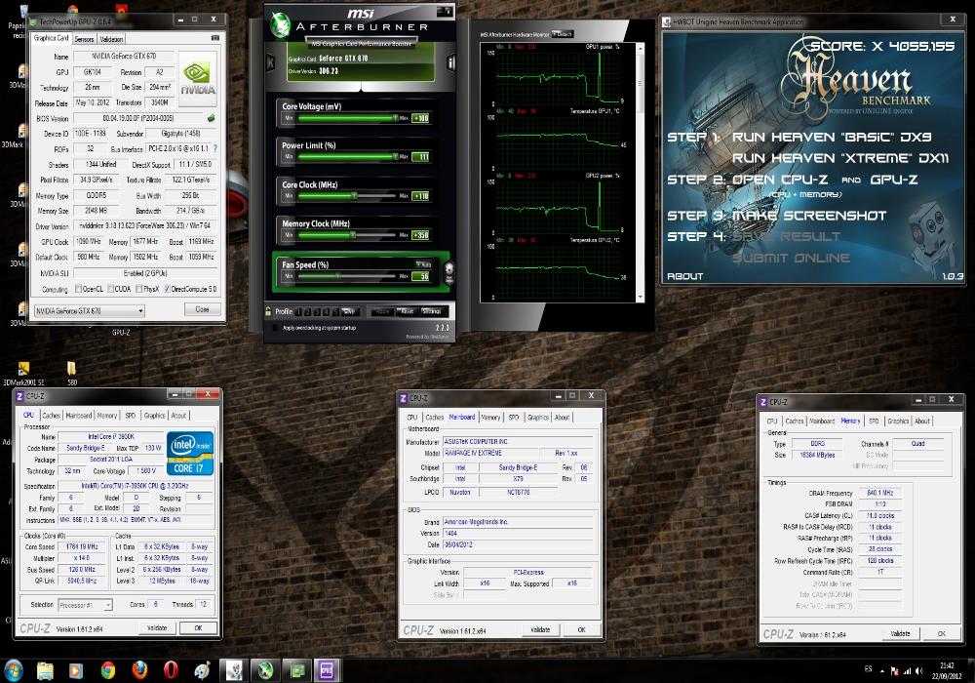Select Afterburner profile slot 5

(335, 311)
